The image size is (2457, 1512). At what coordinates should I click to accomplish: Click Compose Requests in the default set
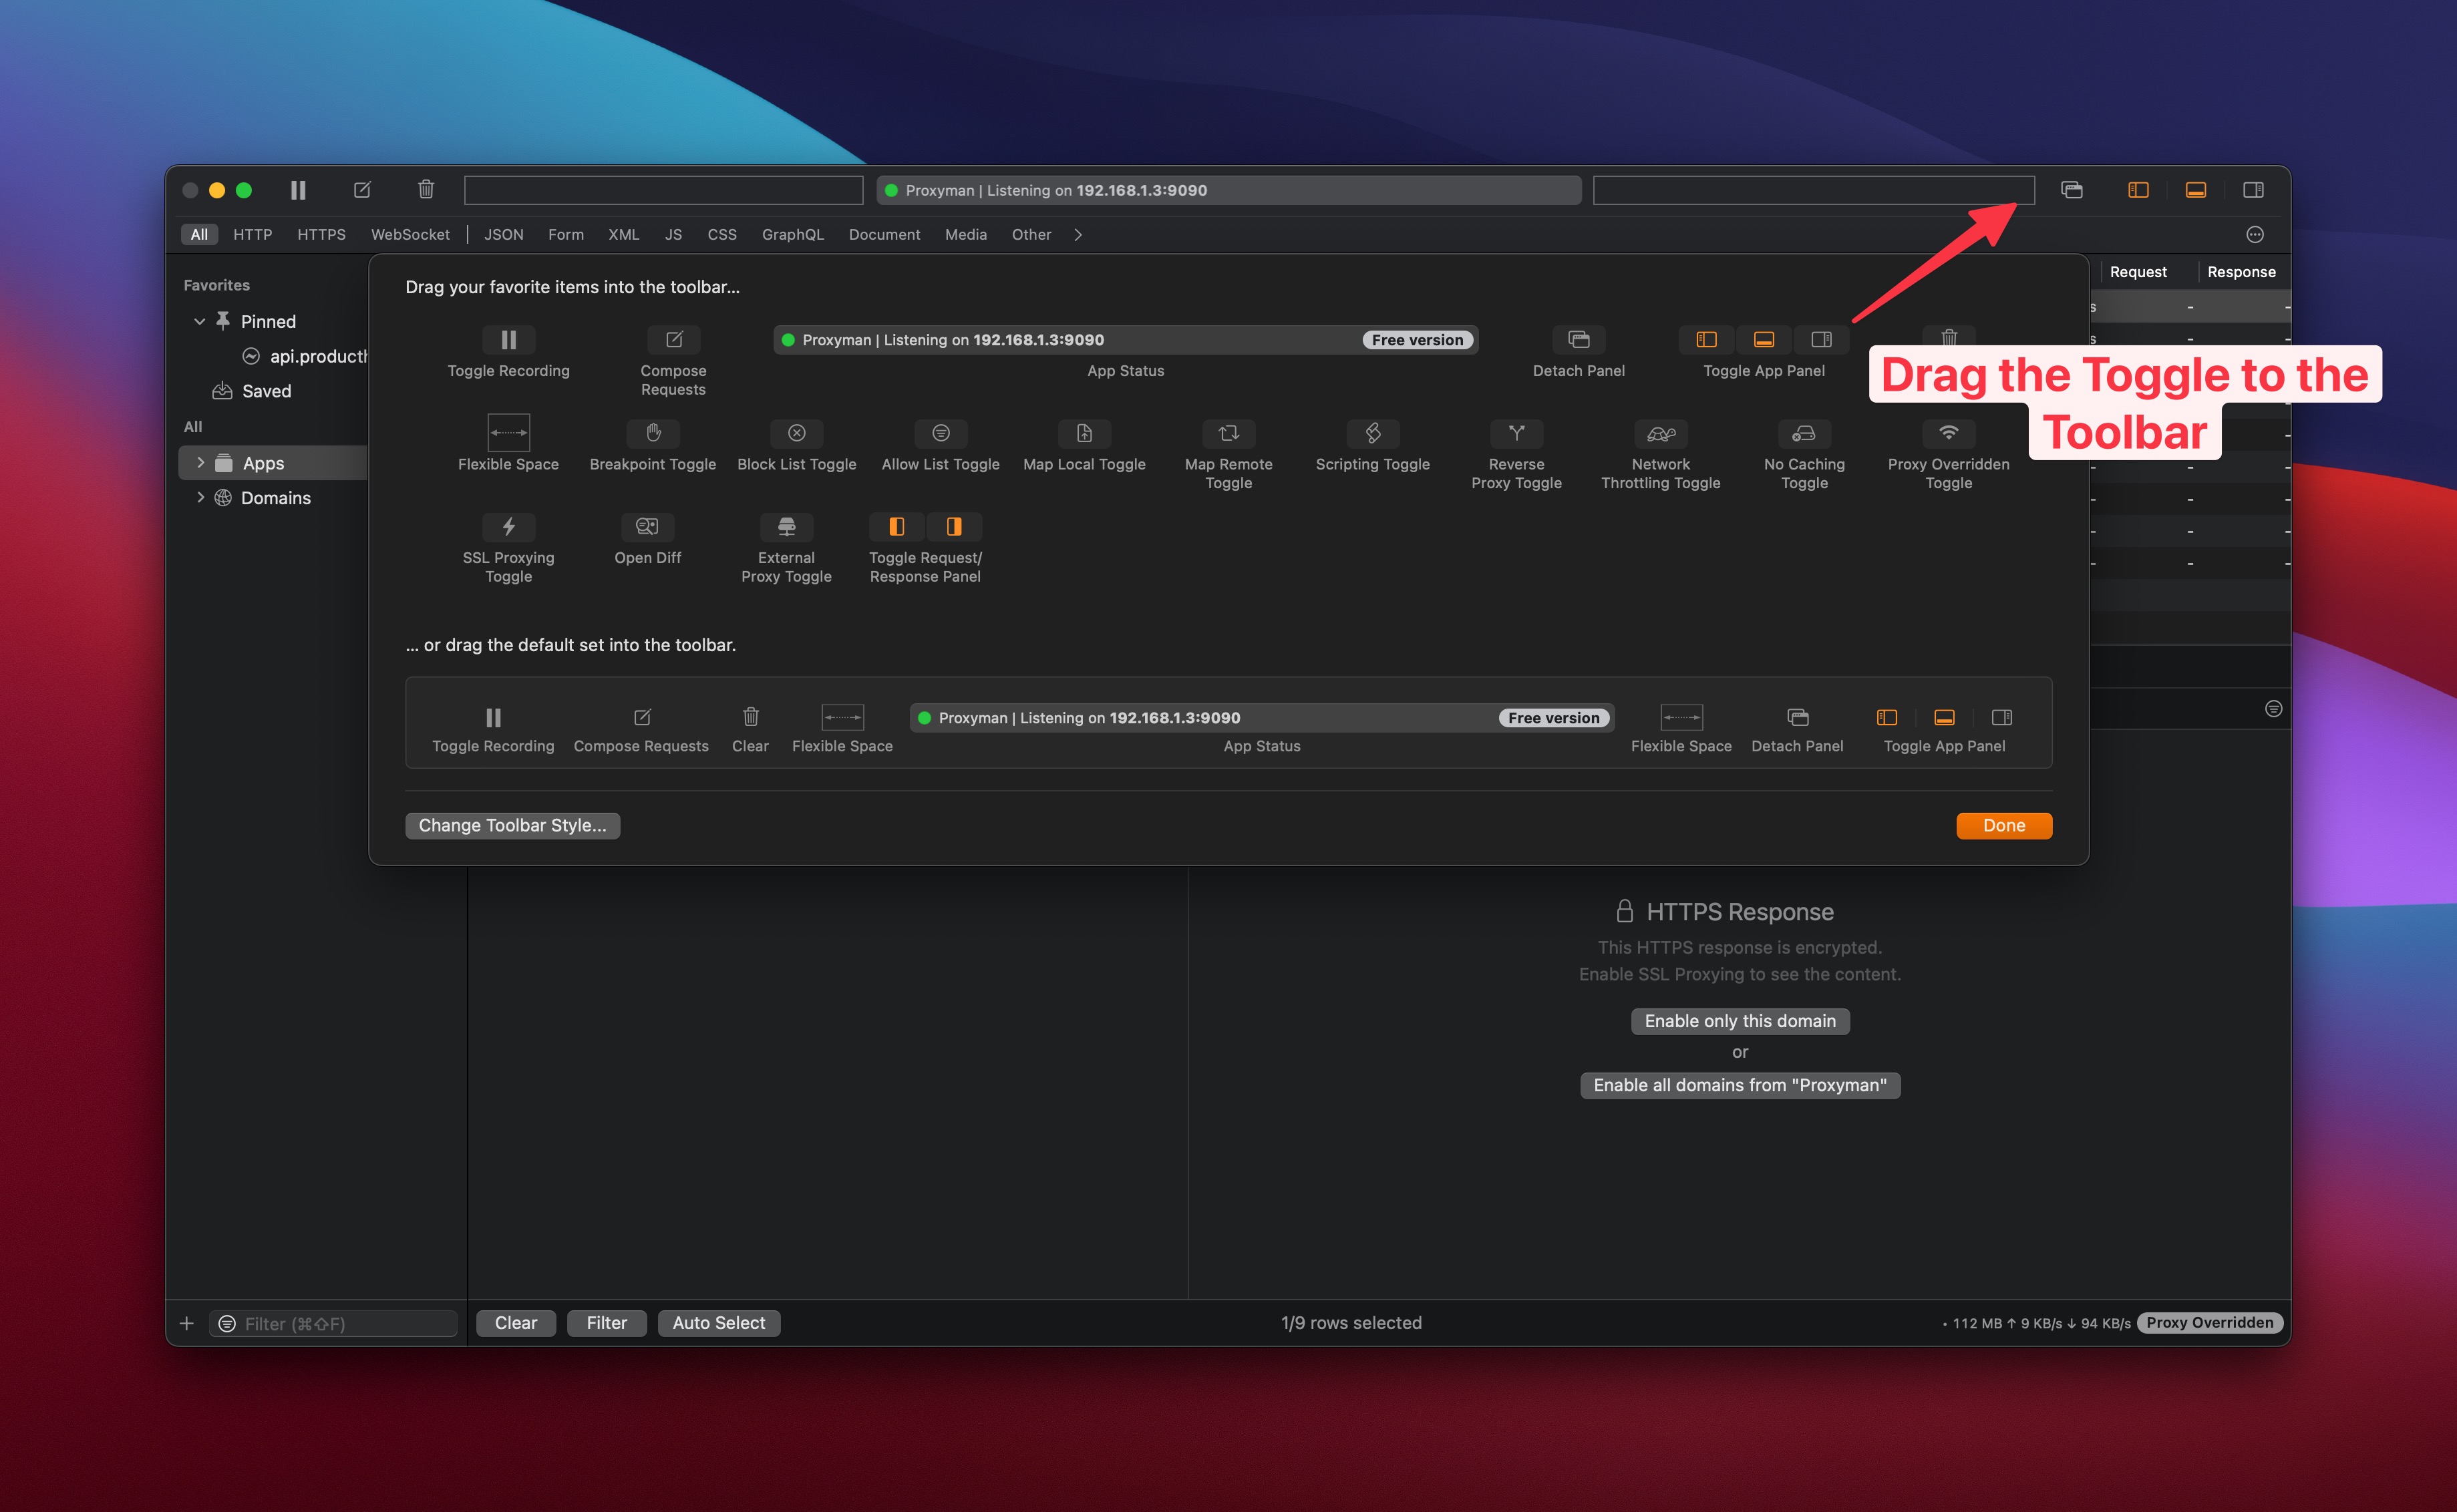[642, 717]
